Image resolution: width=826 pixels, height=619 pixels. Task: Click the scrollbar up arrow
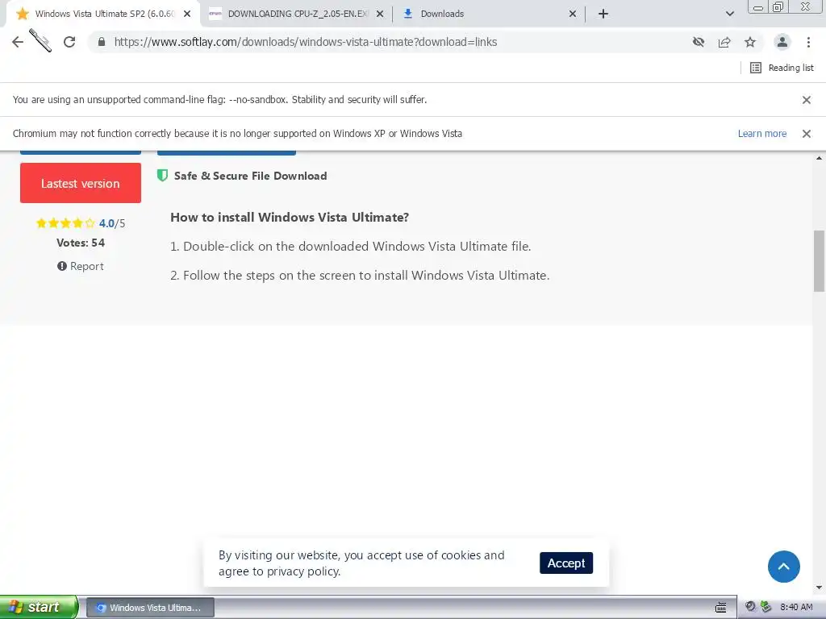(x=819, y=158)
